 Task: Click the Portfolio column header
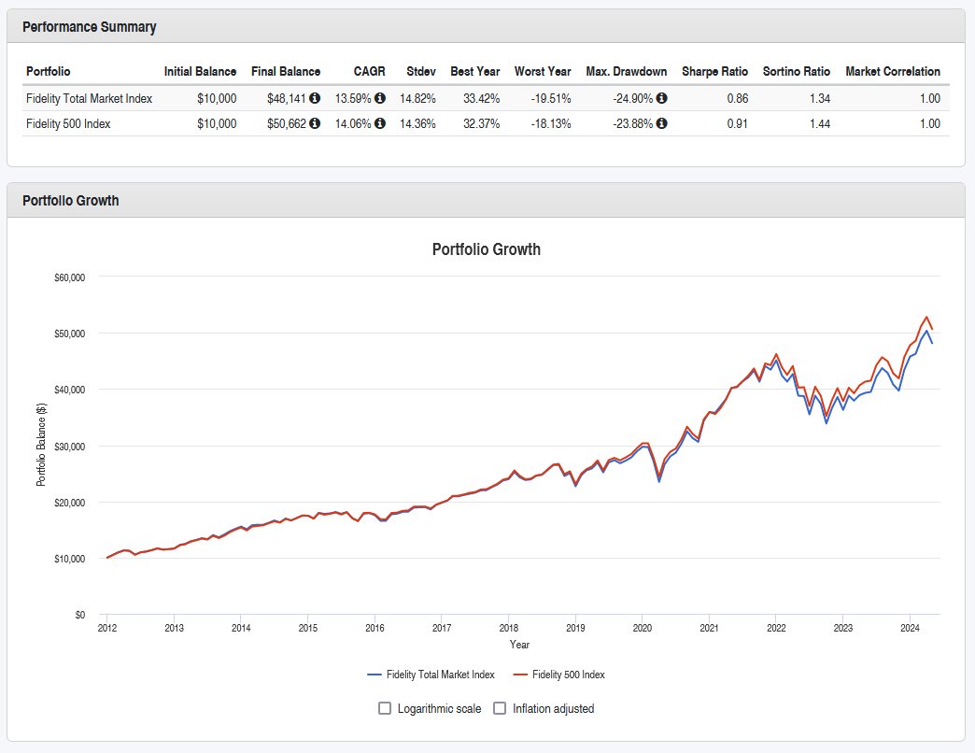(x=48, y=72)
